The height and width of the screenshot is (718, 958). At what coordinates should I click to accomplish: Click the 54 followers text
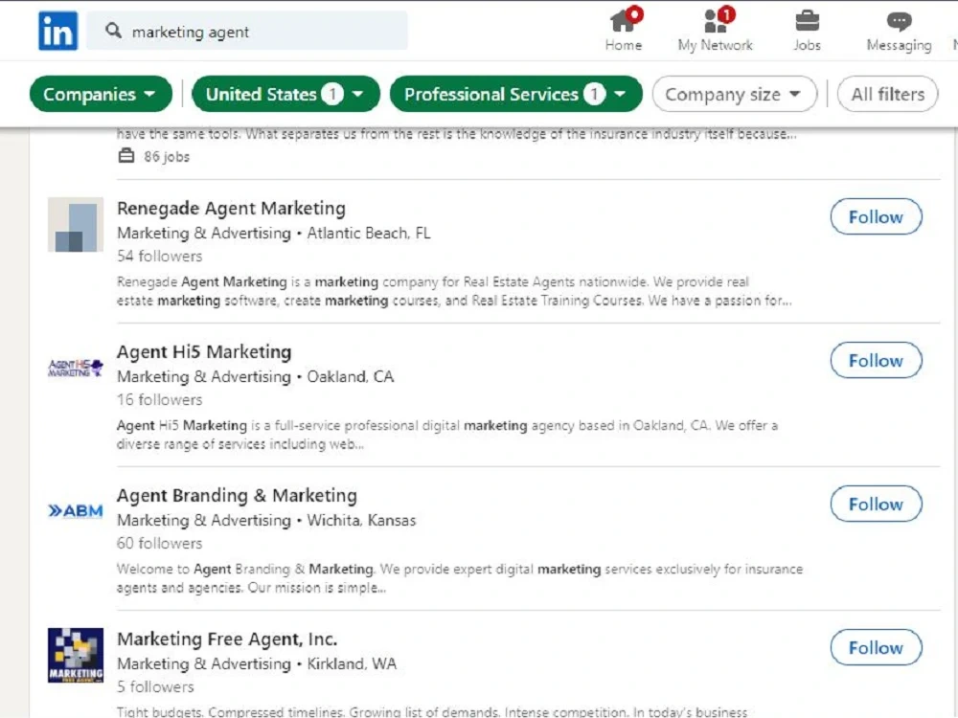pyautogui.click(x=159, y=256)
